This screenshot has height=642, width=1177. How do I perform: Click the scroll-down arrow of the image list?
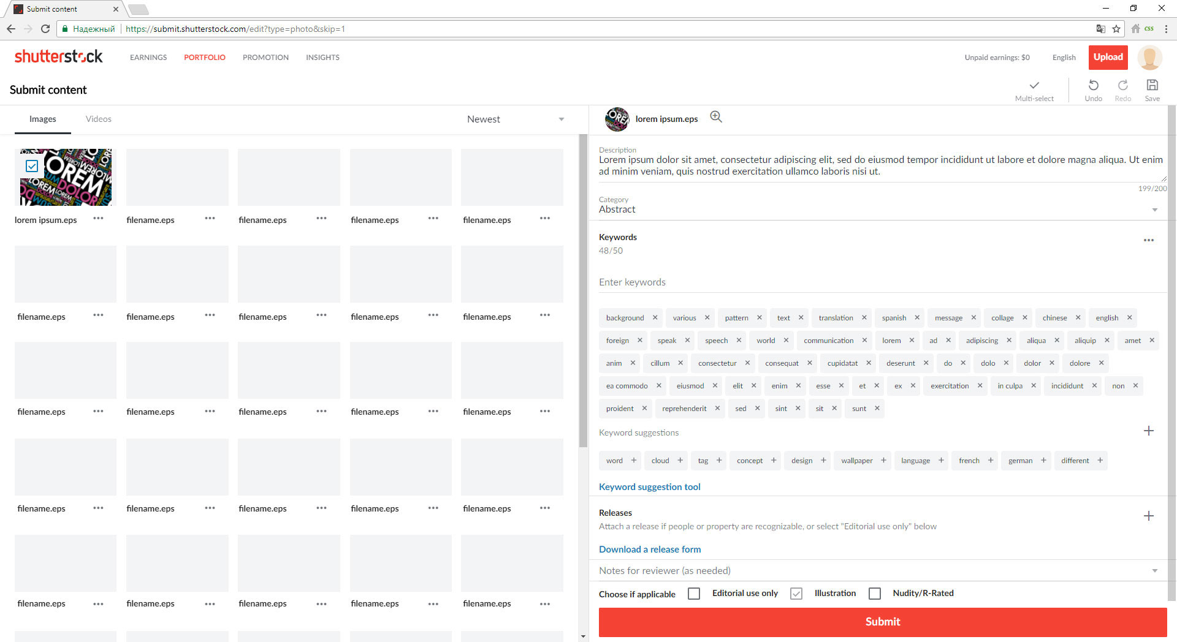583,637
